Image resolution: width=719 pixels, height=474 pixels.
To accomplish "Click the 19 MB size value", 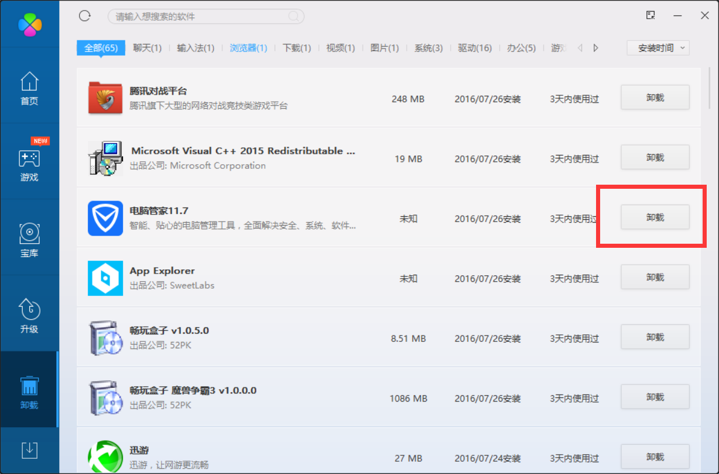I will [408, 159].
